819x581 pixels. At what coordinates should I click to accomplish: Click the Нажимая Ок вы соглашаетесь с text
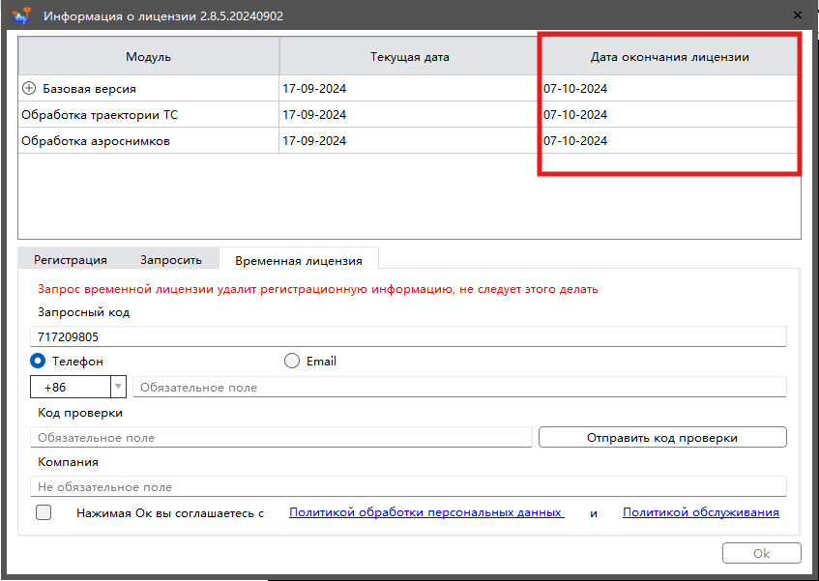pyautogui.click(x=170, y=513)
